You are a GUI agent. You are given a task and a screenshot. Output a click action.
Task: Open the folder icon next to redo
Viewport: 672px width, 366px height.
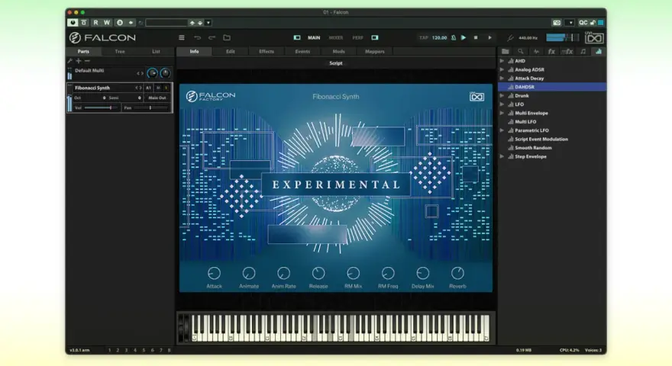tap(227, 37)
